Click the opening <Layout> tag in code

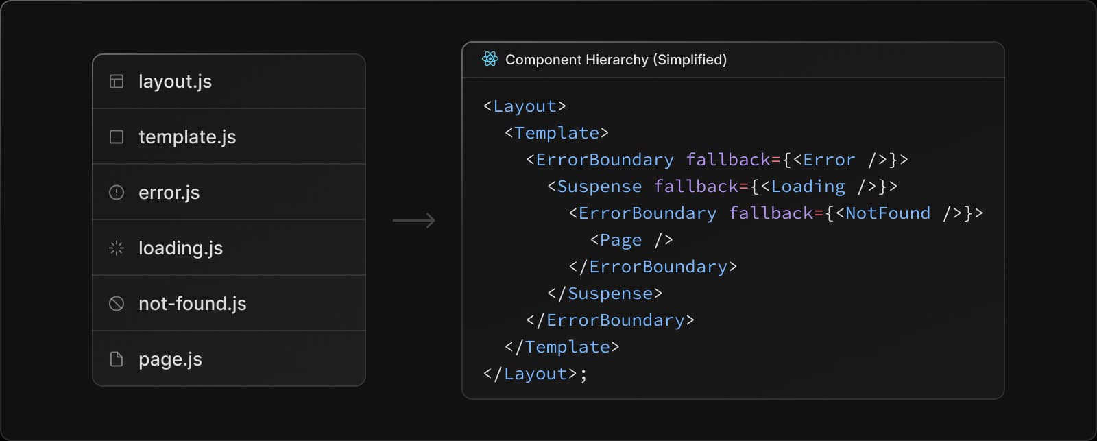click(x=525, y=106)
